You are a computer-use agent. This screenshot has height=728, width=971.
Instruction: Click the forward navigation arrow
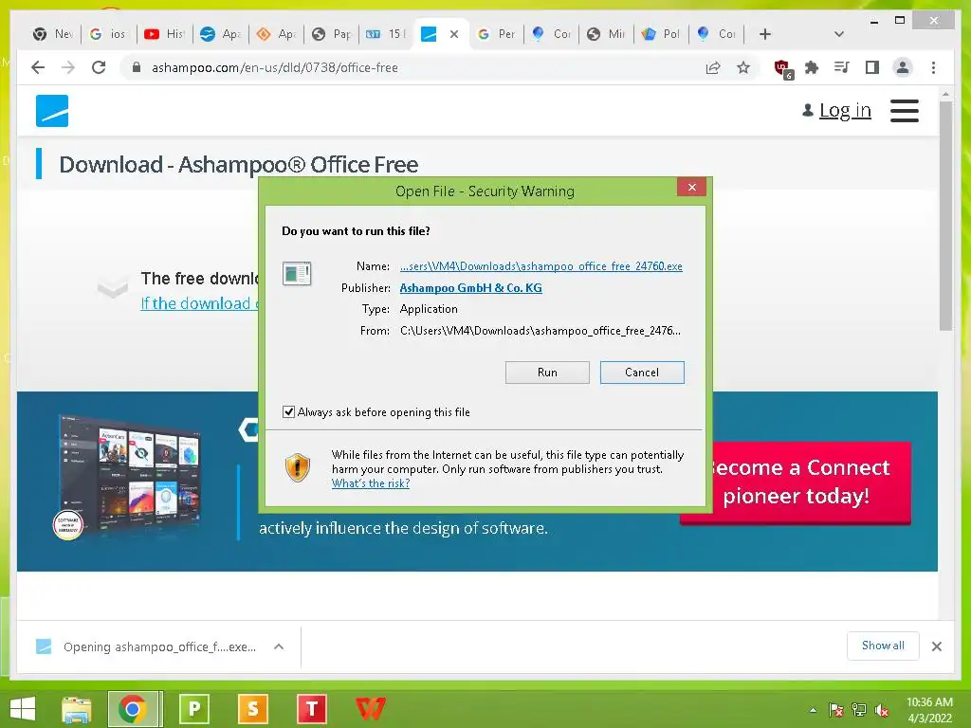pyautogui.click(x=68, y=67)
